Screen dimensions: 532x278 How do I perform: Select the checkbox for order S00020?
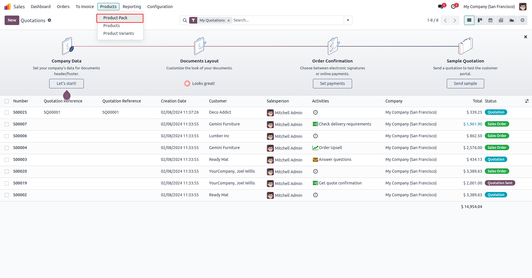coord(7,172)
